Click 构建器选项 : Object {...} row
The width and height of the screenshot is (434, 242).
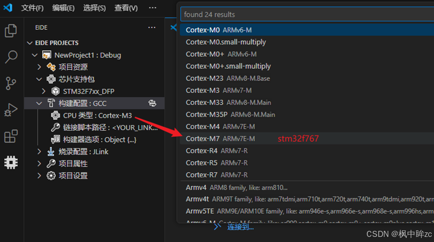[x=94, y=139]
